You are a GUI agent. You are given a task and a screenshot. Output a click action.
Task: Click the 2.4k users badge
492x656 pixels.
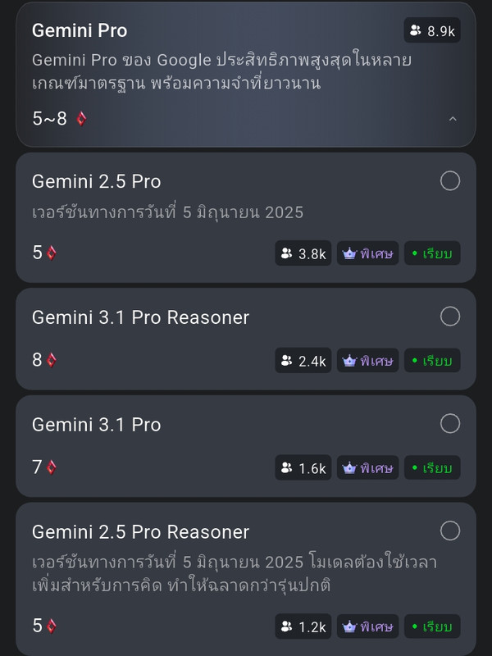coord(303,360)
